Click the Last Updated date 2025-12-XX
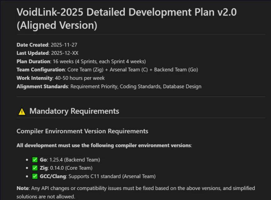 pyautogui.click(x=65, y=53)
